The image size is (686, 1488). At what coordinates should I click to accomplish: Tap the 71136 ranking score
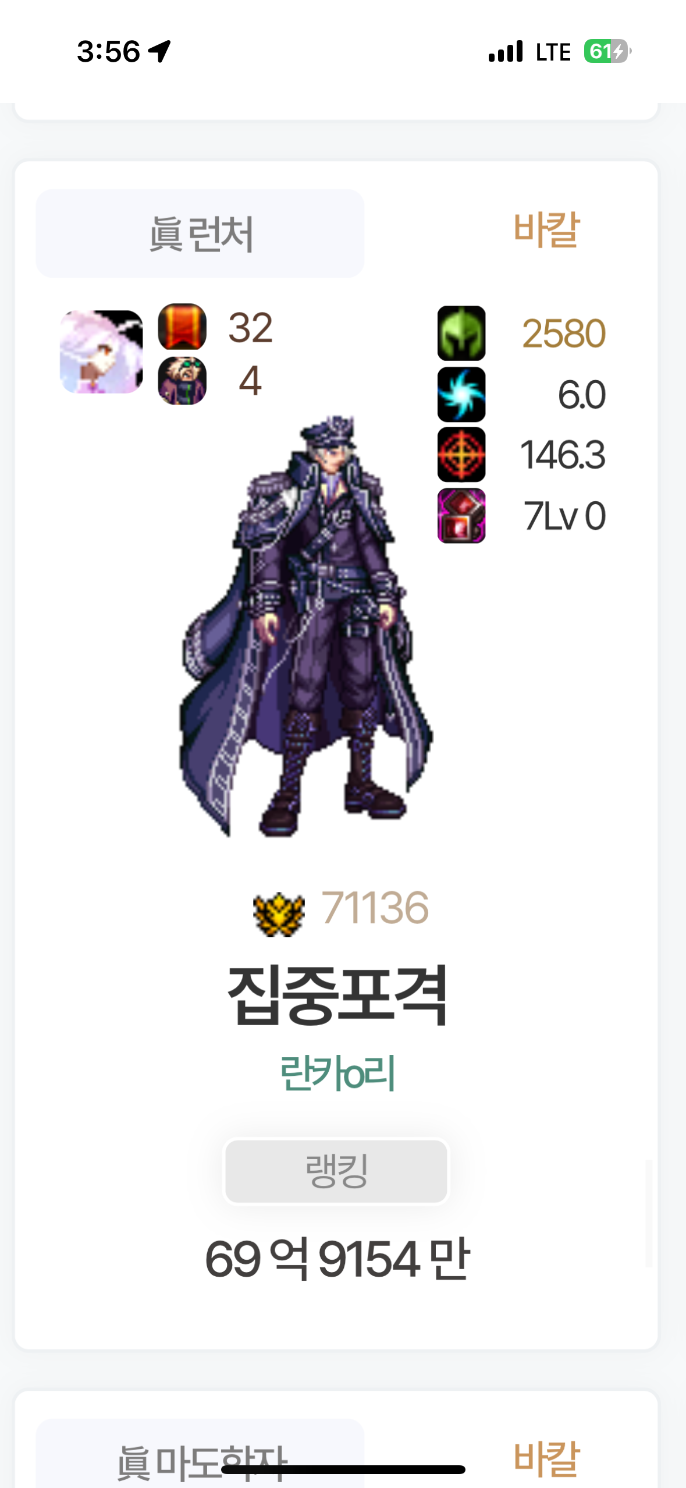[x=375, y=908]
